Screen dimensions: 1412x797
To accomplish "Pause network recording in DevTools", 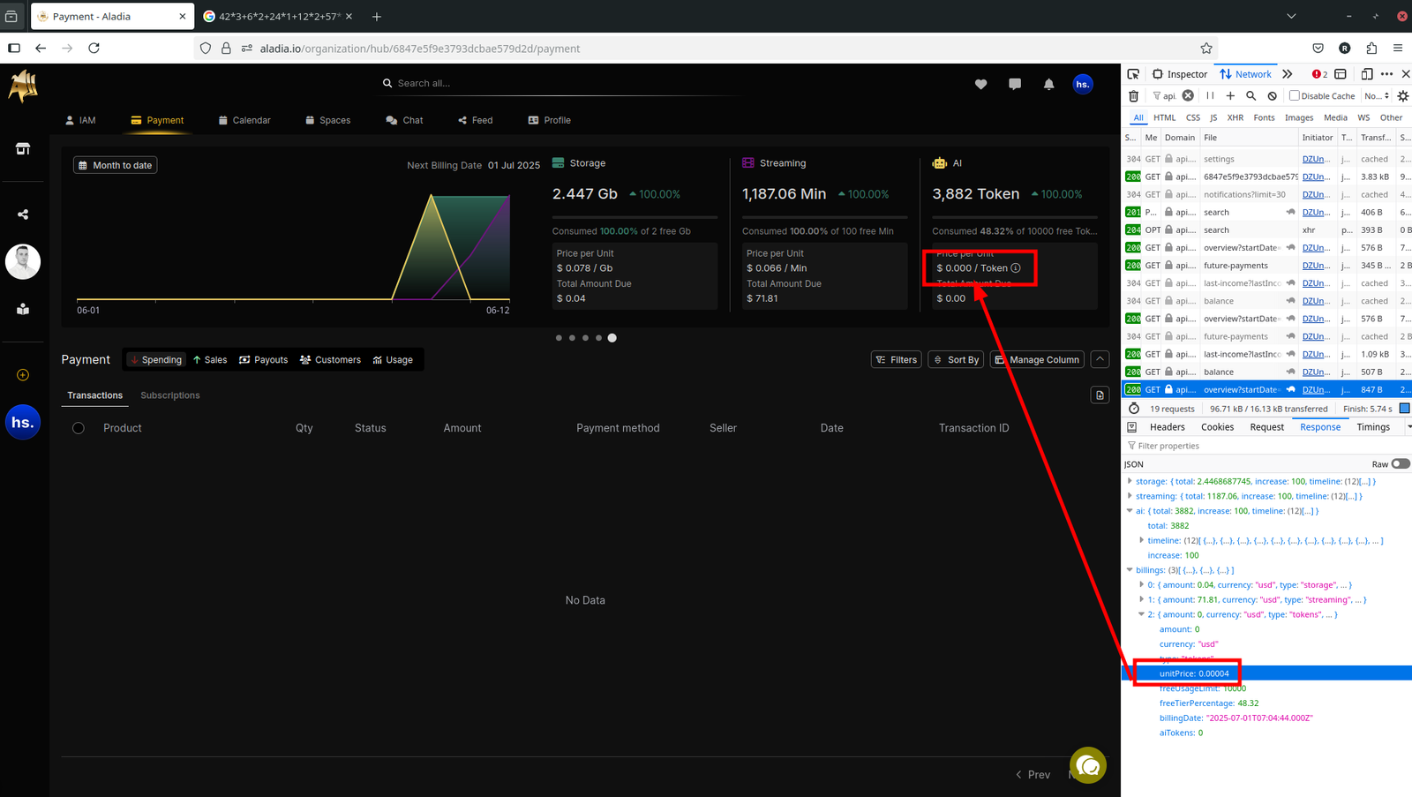I will pos(1210,95).
